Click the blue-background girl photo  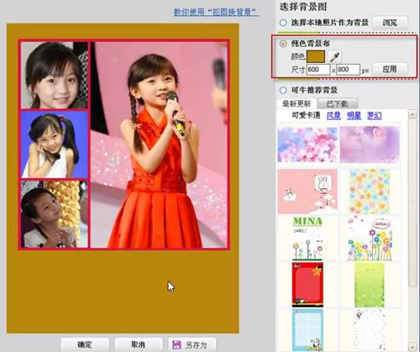click(x=55, y=144)
